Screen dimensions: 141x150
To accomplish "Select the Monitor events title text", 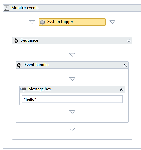I will point(25,8).
